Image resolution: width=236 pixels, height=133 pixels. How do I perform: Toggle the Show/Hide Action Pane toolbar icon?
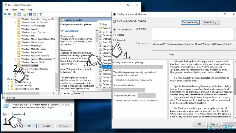click(x=35, y=14)
